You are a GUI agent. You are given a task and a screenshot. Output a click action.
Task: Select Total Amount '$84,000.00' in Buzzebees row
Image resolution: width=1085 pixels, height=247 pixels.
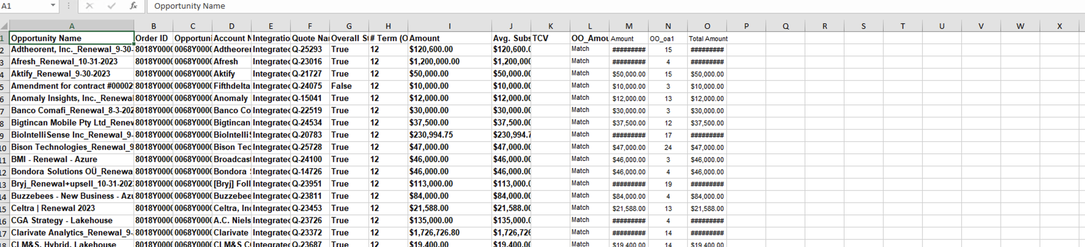(707, 196)
